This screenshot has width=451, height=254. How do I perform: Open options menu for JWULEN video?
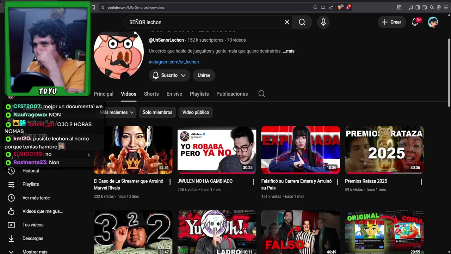[253, 182]
